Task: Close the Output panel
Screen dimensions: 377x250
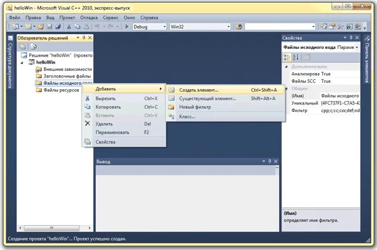Action: click(276, 161)
